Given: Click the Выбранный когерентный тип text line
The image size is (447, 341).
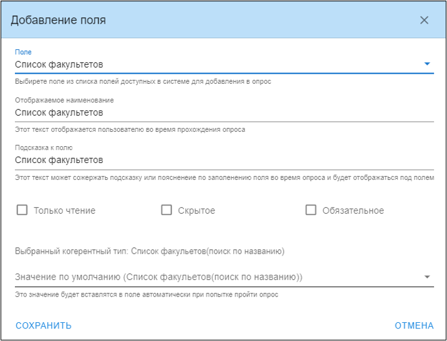Looking at the screenshot, I should (x=150, y=251).
